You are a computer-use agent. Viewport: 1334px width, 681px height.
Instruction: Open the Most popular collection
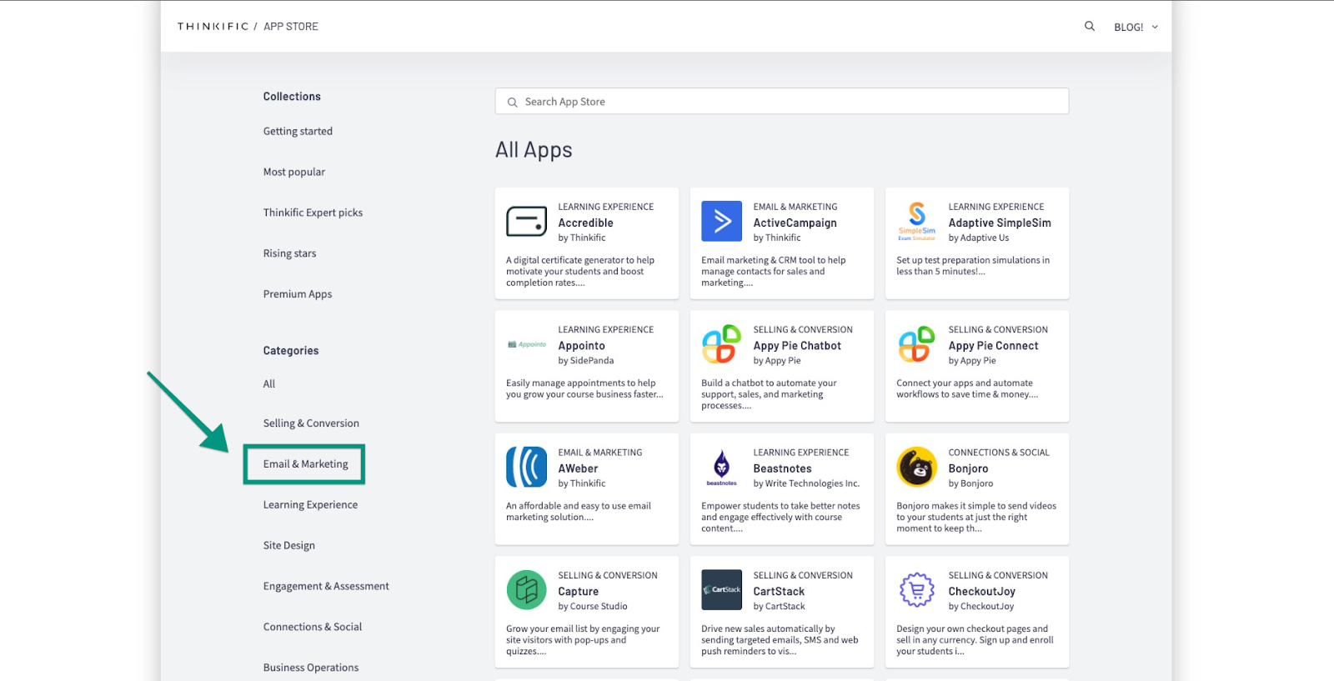click(x=294, y=173)
